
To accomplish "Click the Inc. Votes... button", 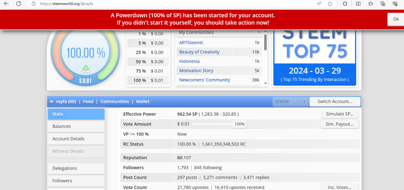I will coord(340,187).
